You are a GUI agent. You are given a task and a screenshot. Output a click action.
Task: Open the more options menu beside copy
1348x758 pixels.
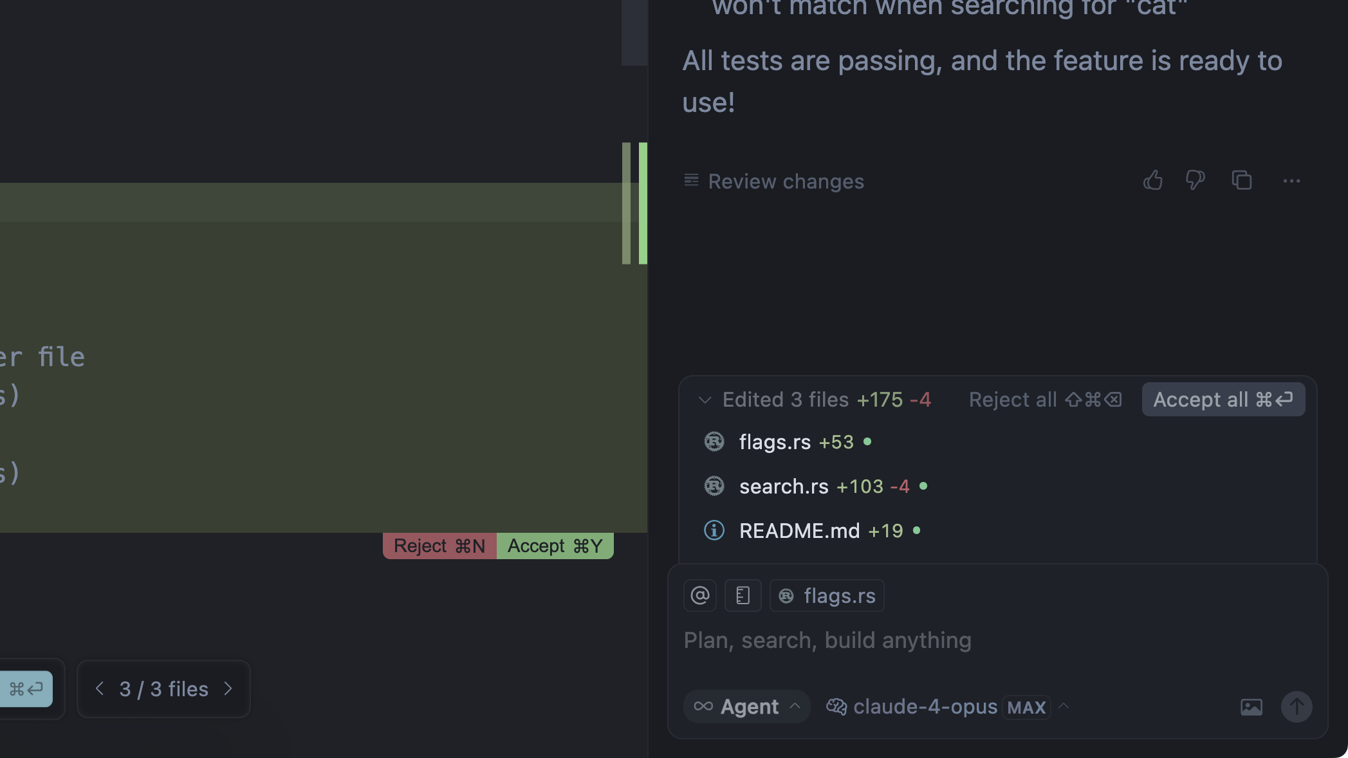click(x=1292, y=181)
